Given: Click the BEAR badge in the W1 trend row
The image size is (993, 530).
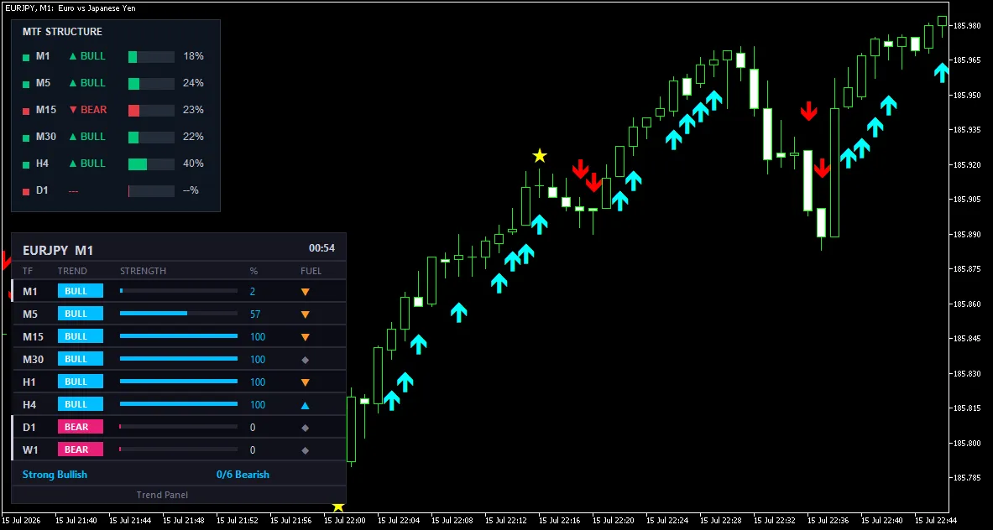Looking at the screenshot, I should 81,449.
